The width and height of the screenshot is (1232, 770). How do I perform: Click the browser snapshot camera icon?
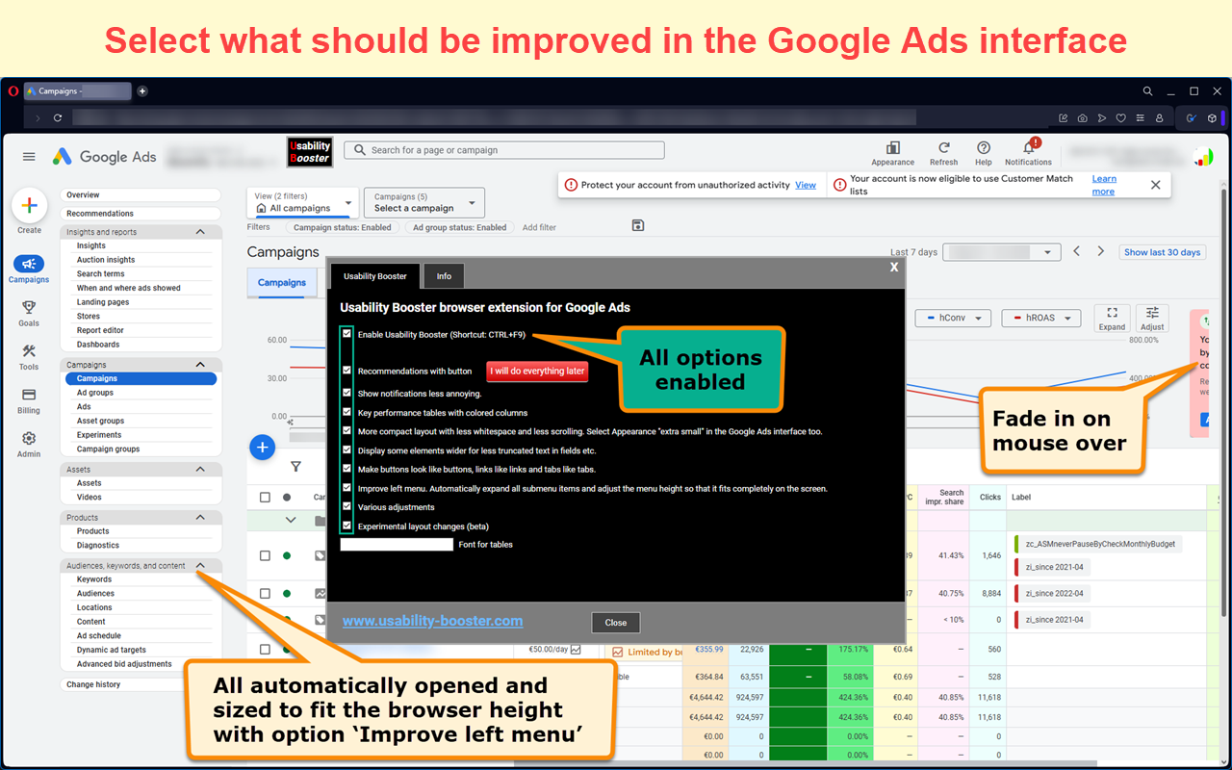coord(1083,118)
